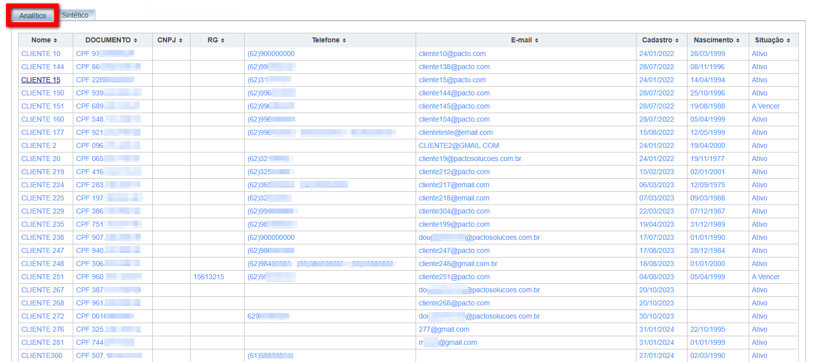Sort by Cadastro date column

pyautogui.click(x=660, y=40)
